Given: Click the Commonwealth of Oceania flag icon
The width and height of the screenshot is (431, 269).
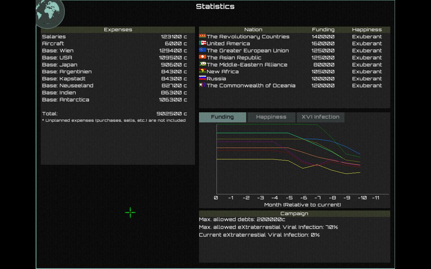Looking at the screenshot, I should (202, 85).
